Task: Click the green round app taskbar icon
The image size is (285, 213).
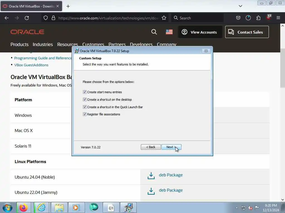Action: pos(94,207)
